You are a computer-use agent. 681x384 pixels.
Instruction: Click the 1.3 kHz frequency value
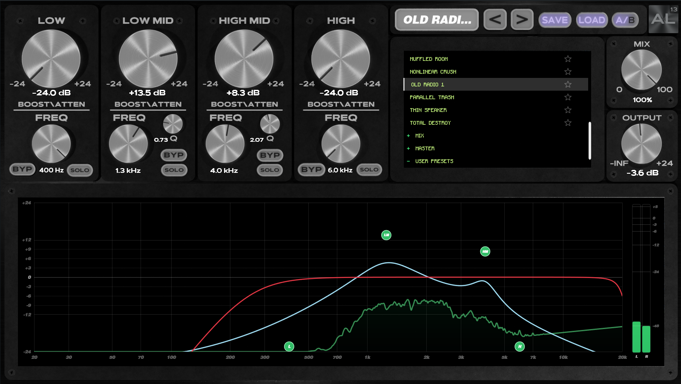[x=128, y=171]
